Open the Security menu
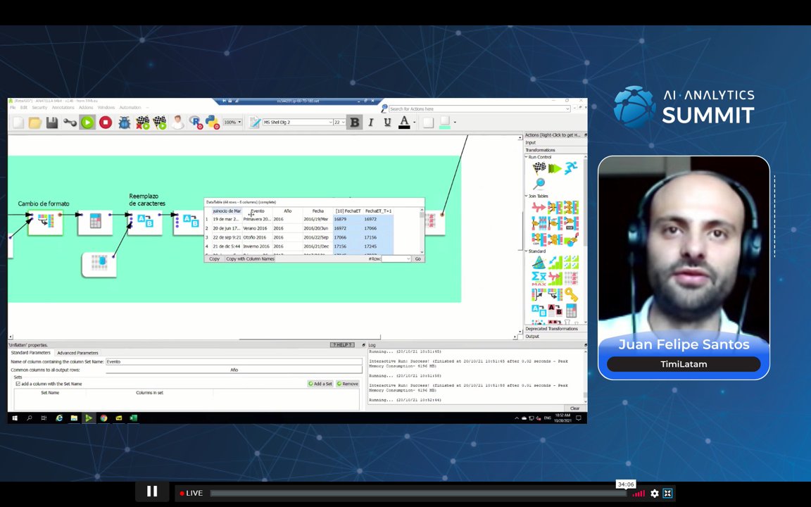This screenshot has width=811, height=507. point(39,108)
